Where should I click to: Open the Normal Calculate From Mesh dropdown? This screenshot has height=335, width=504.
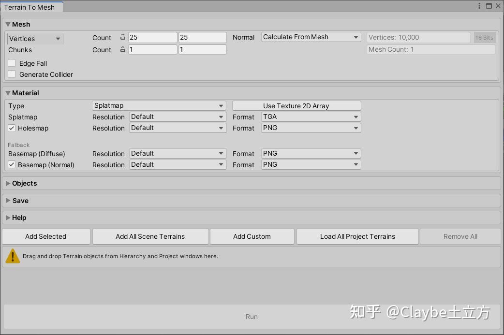coord(311,37)
